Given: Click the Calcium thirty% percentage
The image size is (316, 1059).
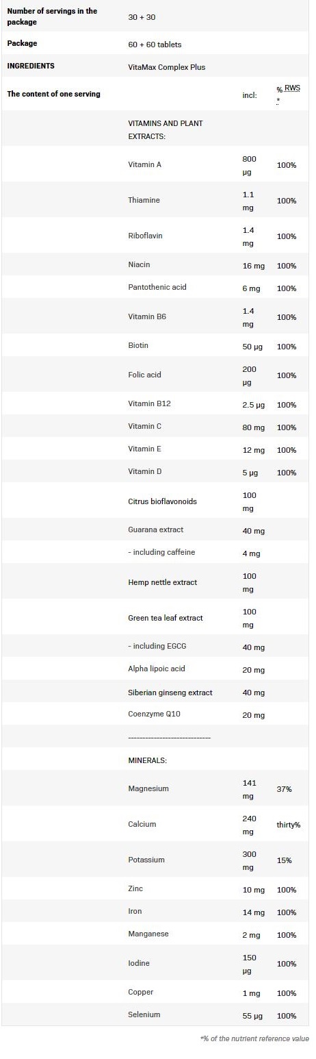Looking at the screenshot, I should tap(288, 825).
